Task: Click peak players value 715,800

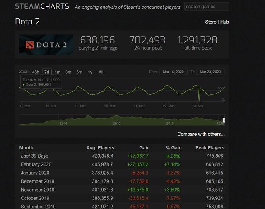Action: [x=214, y=156]
